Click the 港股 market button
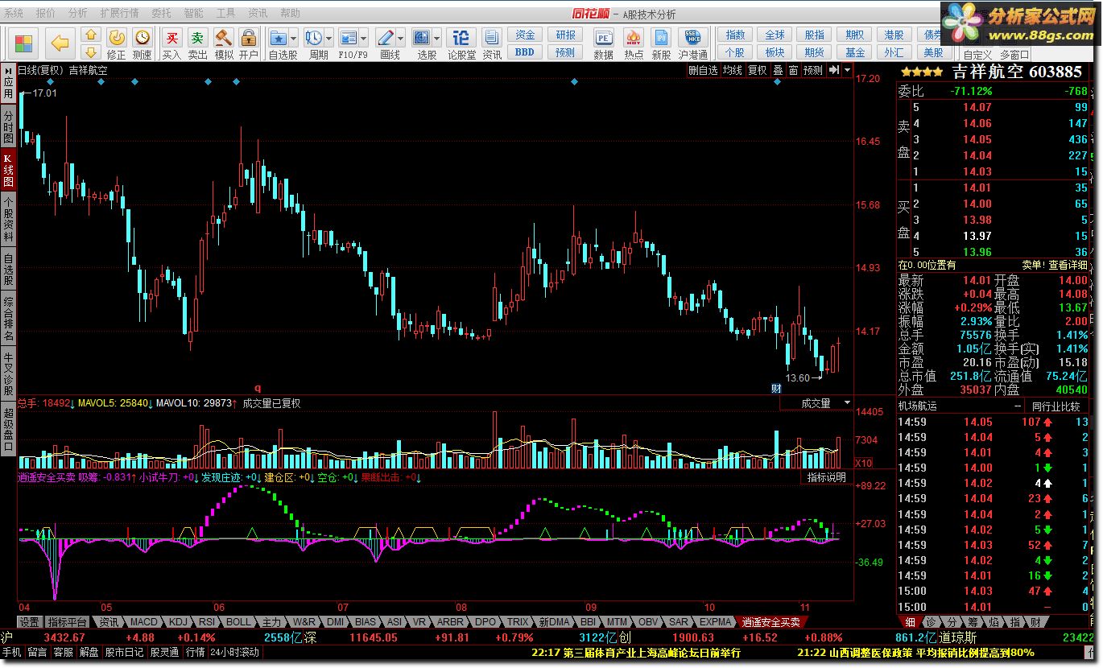This screenshot has height=668, width=1103. 894,35
